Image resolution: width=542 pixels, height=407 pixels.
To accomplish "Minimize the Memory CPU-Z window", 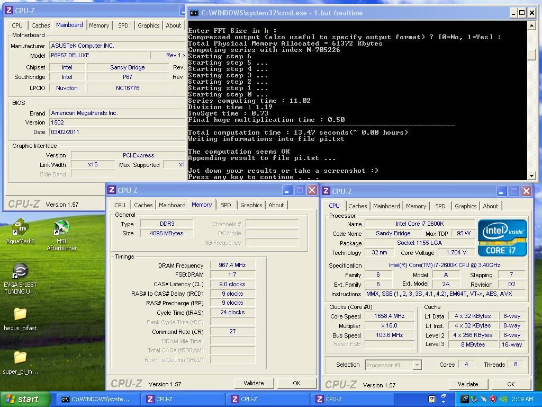I will click(x=287, y=190).
